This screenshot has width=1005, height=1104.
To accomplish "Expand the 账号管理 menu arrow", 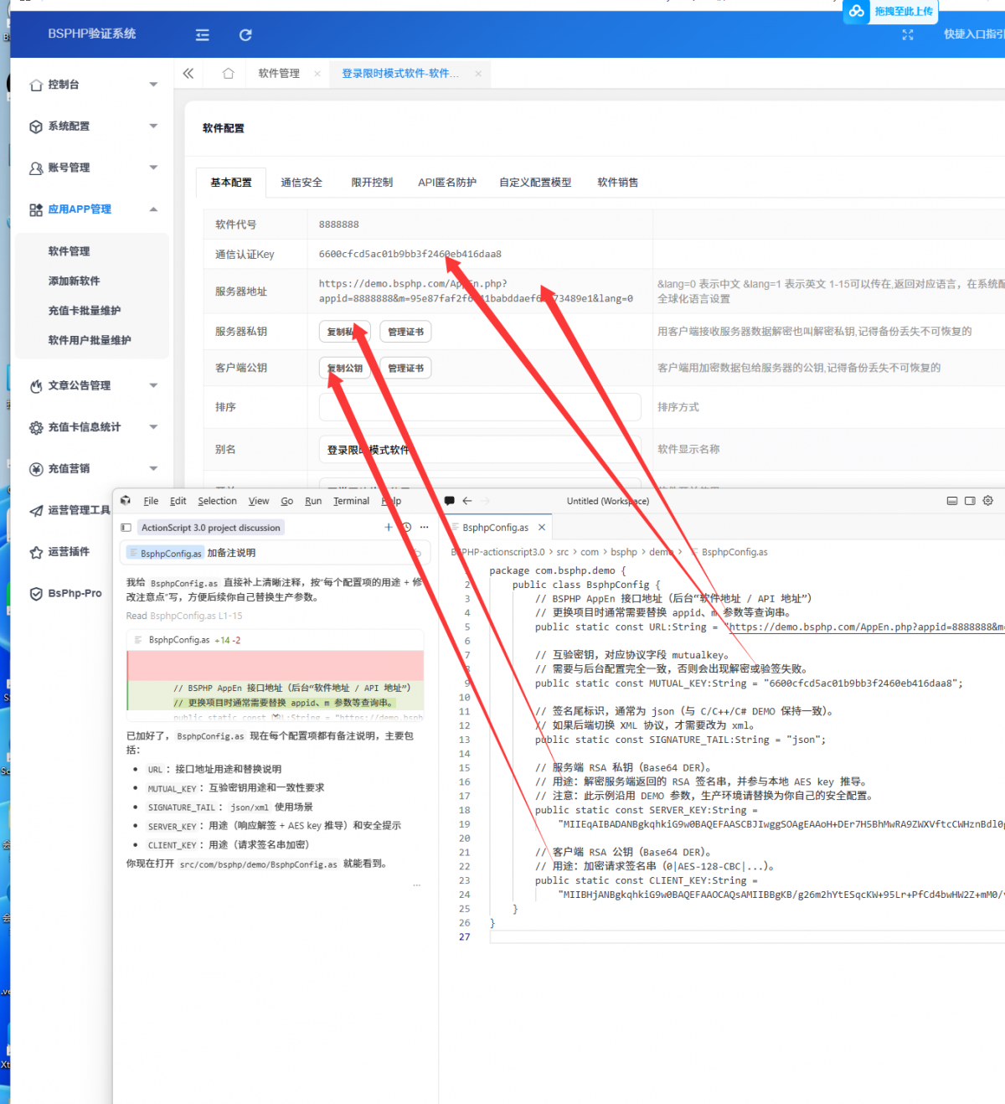I will pyautogui.click(x=153, y=168).
